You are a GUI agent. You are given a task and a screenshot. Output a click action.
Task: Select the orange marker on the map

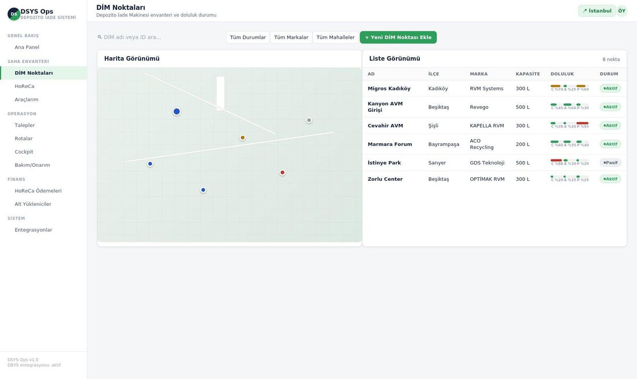(x=243, y=137)
